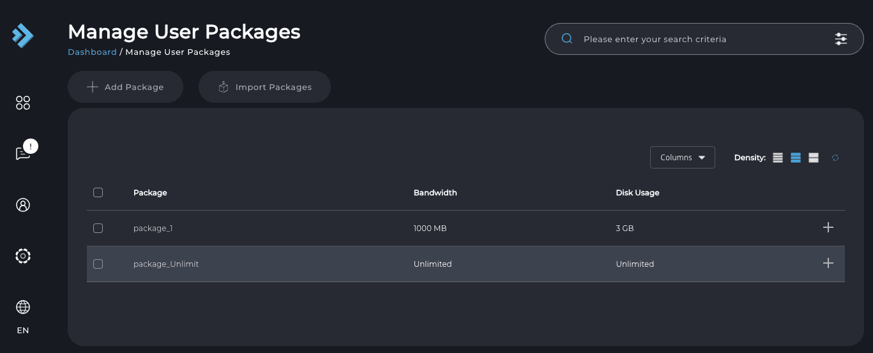Expand package_Unlimit row with plus icon
The height and width of the screenshot is (353, 873).
828,263
